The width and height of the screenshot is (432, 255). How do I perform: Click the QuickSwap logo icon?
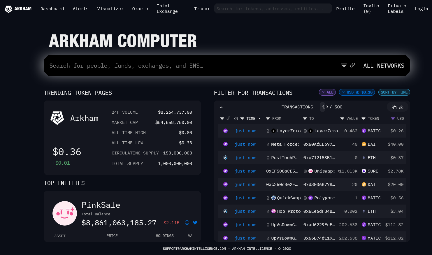(273, 198)
